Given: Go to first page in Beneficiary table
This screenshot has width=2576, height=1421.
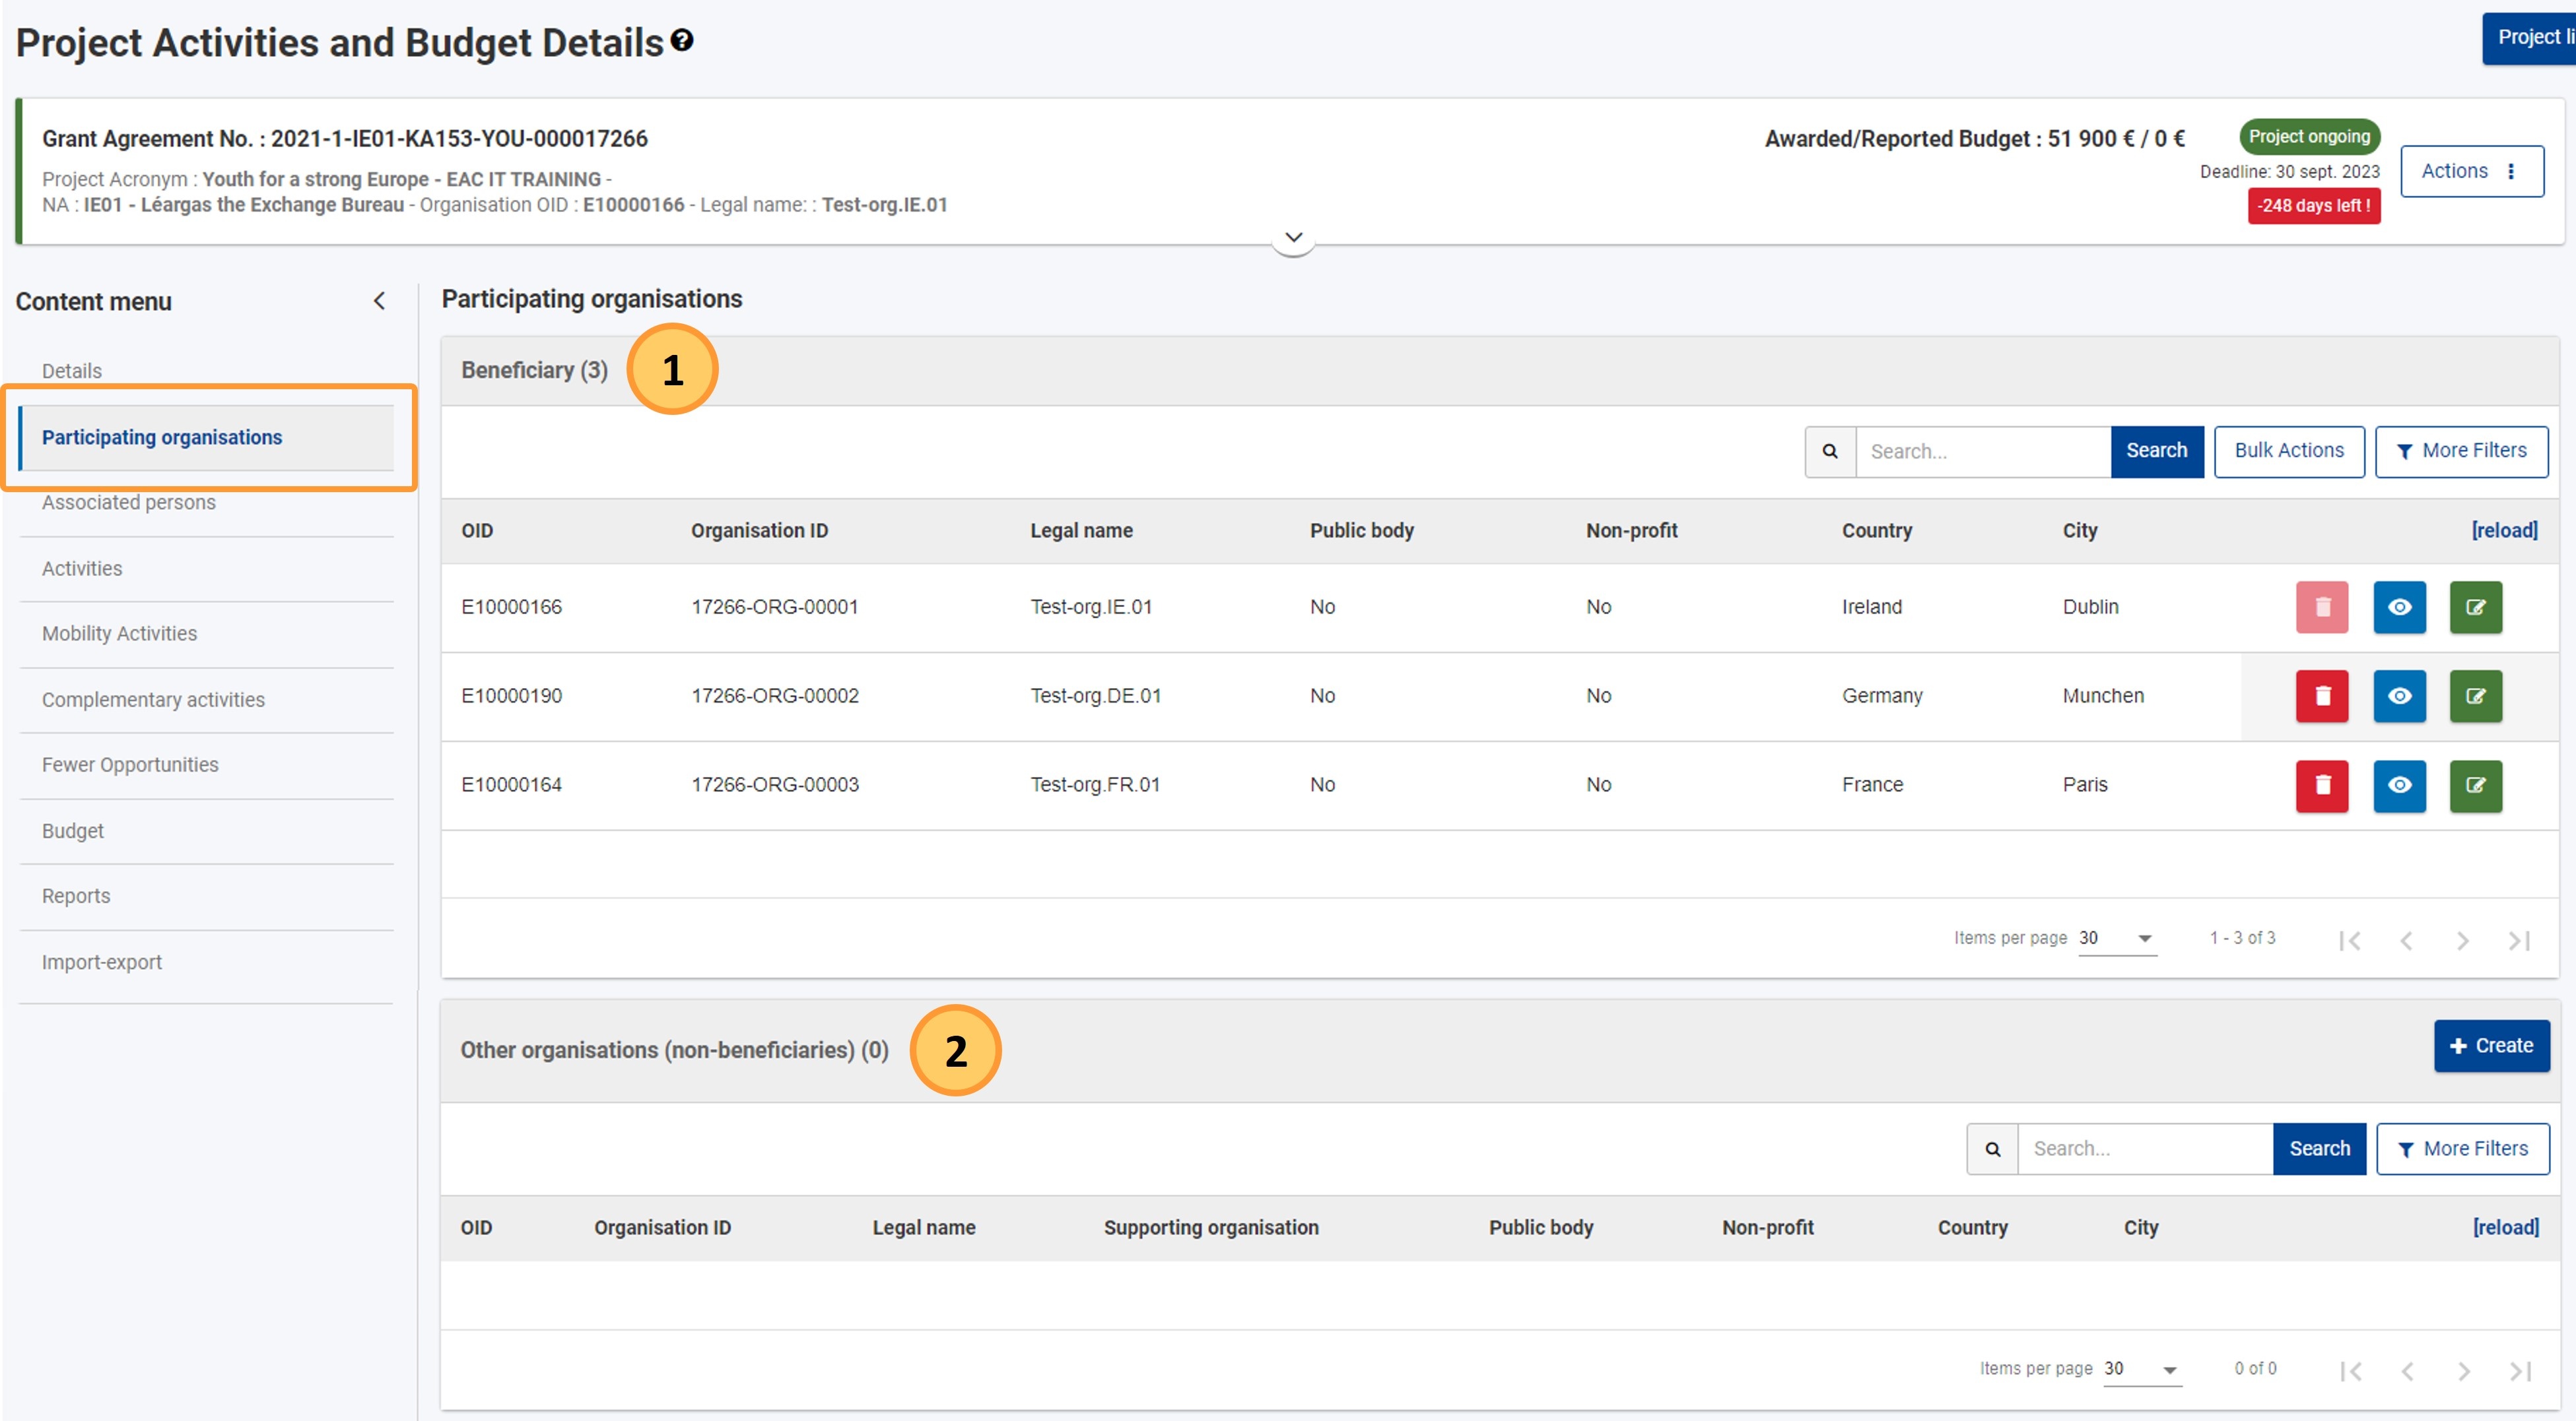Looking at the screenshot, I should tap(2349, 939).
